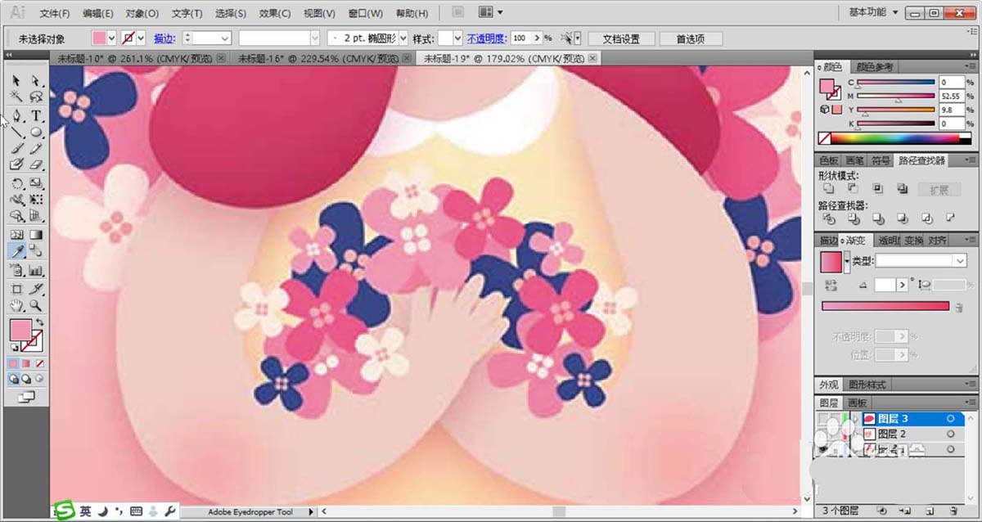
Task: Select the Zoom magnifier tool
Action: [37, 305]
